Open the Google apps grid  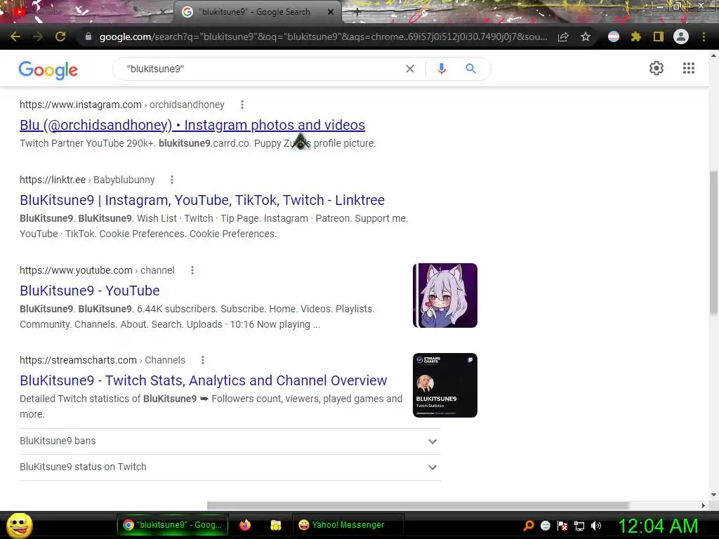[689, 68]
